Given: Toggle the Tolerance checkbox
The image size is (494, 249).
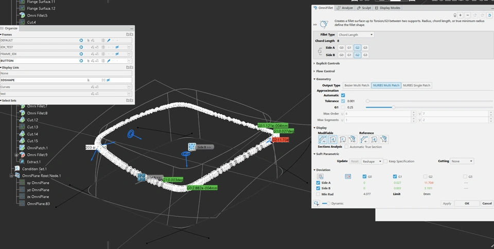Looking at the screenshot, I should [x=343, y=101].
